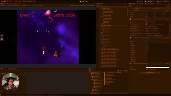The height and width of the screenshot is (96, 171).
Task: Open the Project Settings tab
Action: [x=150, y=3]
